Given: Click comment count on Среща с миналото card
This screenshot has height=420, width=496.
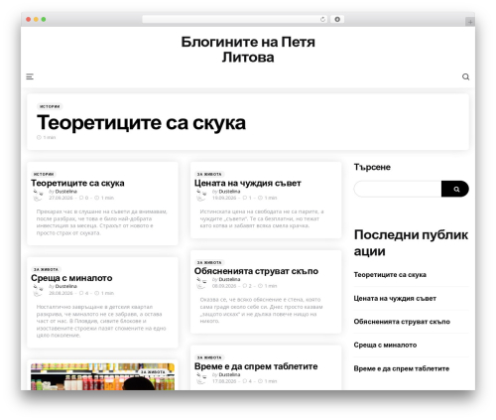Looking at the screenshot, I should coord(83,293).
